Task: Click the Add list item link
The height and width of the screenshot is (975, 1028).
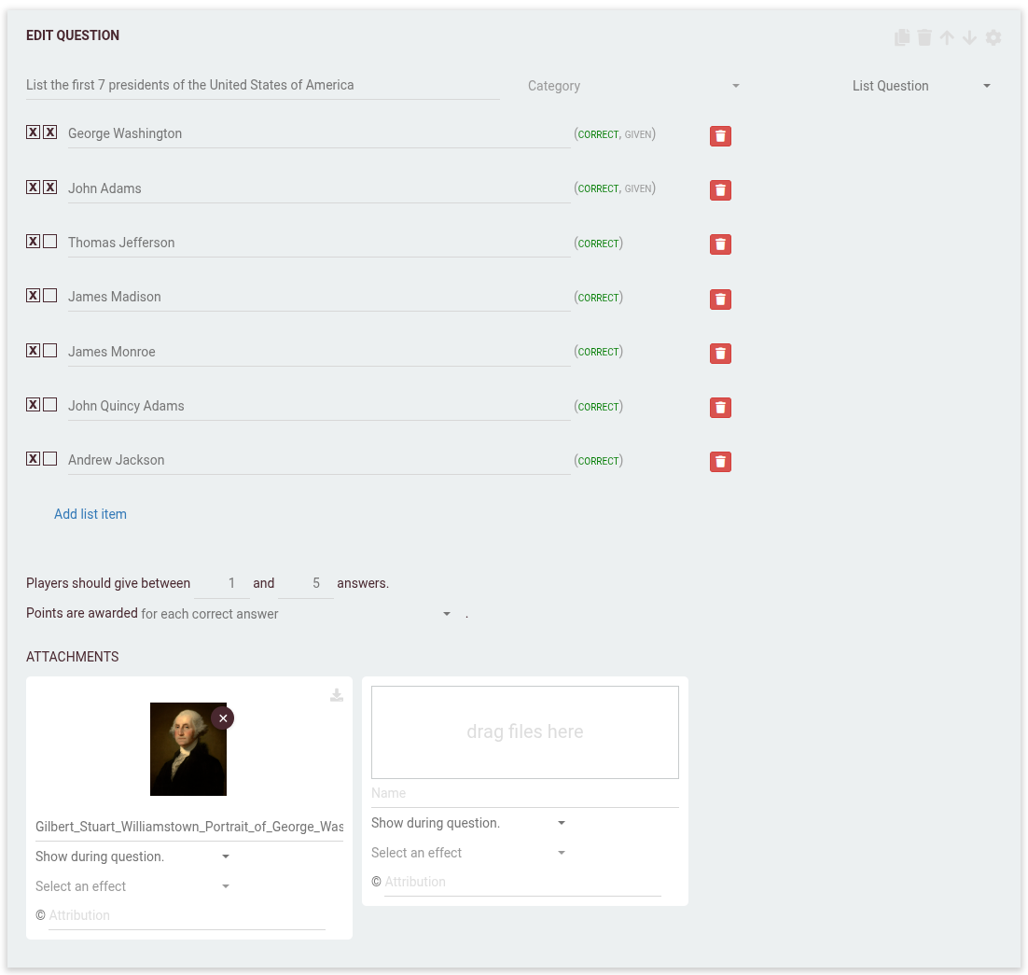Action: coord(90,514)
